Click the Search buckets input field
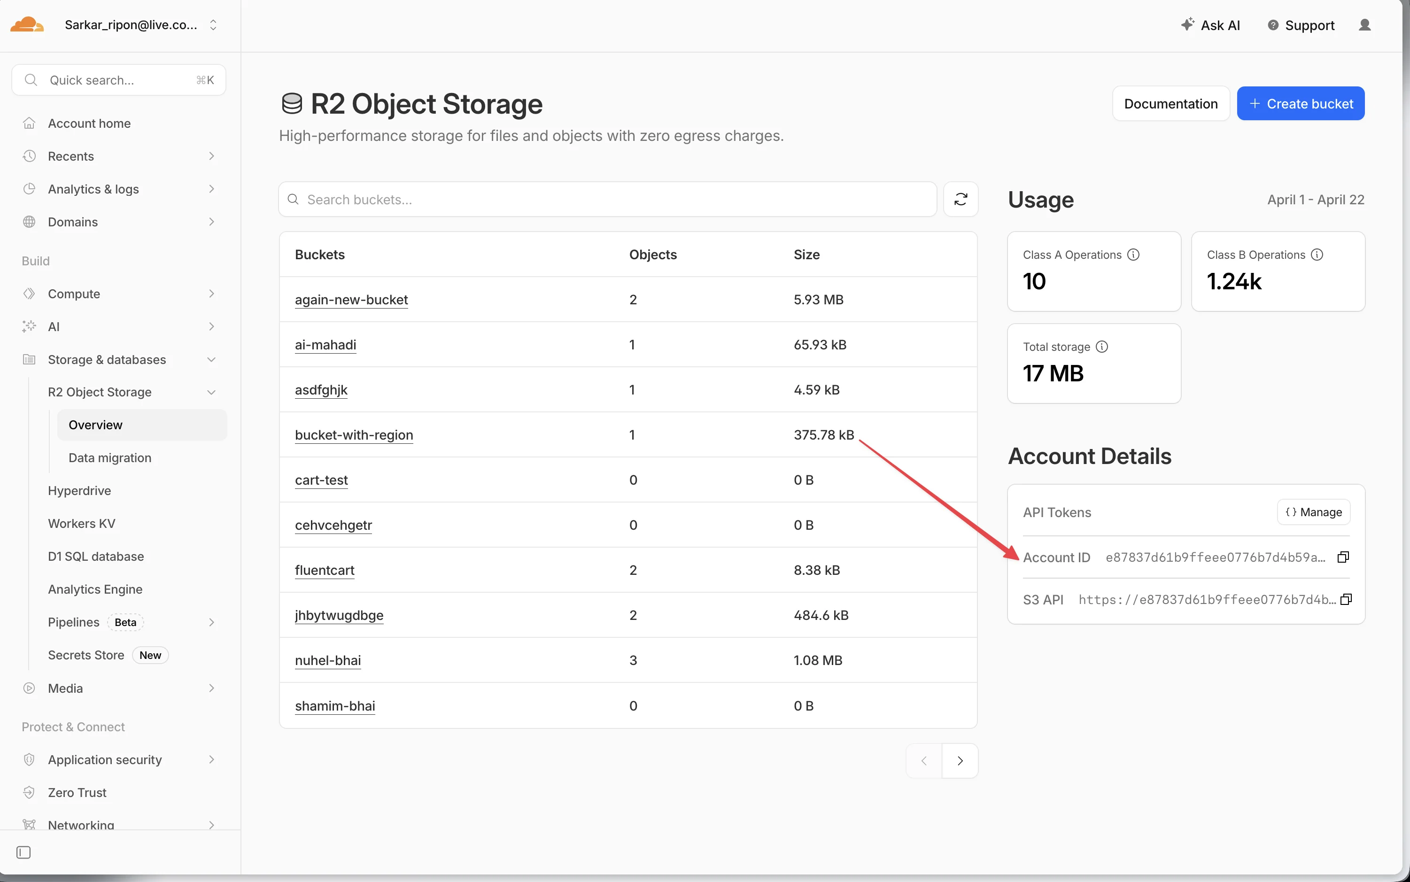Screen dimensions: 1410x882 [607, 199]
